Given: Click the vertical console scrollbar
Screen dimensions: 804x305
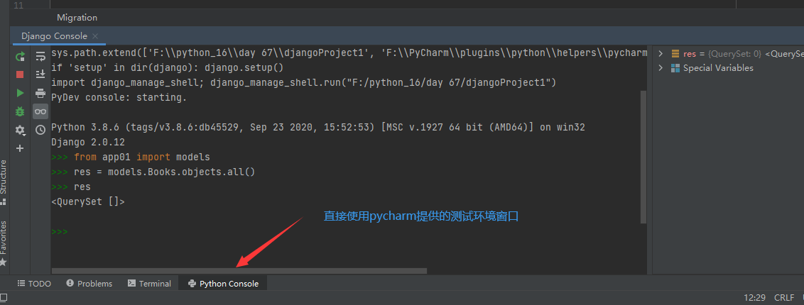Looking at the screenshot, I should [x=643, y=156].
